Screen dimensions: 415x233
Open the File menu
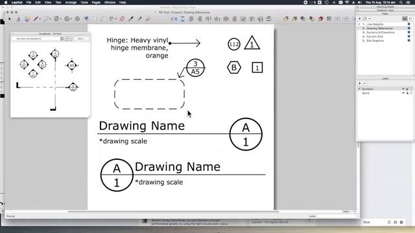coord(29,3)
